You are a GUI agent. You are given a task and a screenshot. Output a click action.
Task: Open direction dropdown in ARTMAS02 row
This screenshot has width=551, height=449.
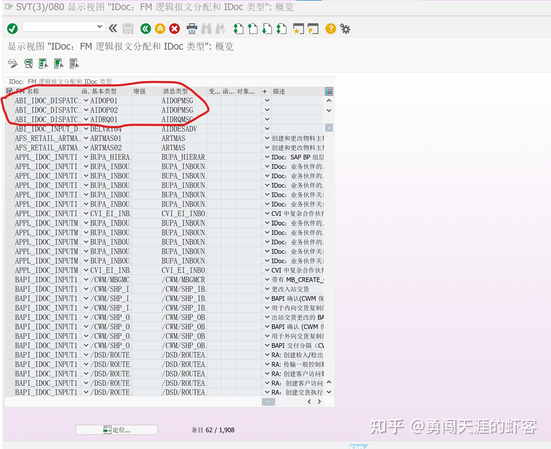click(267, 147)
